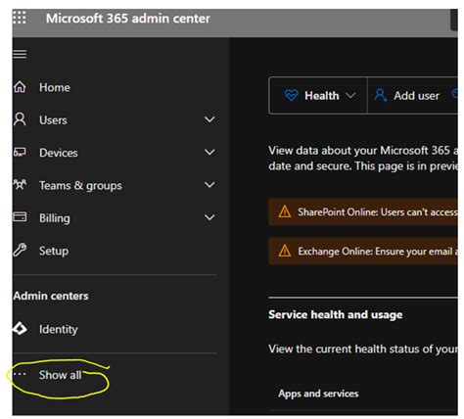
Task: Expand the Billing chevron
Action: click(x=209, y=217)
